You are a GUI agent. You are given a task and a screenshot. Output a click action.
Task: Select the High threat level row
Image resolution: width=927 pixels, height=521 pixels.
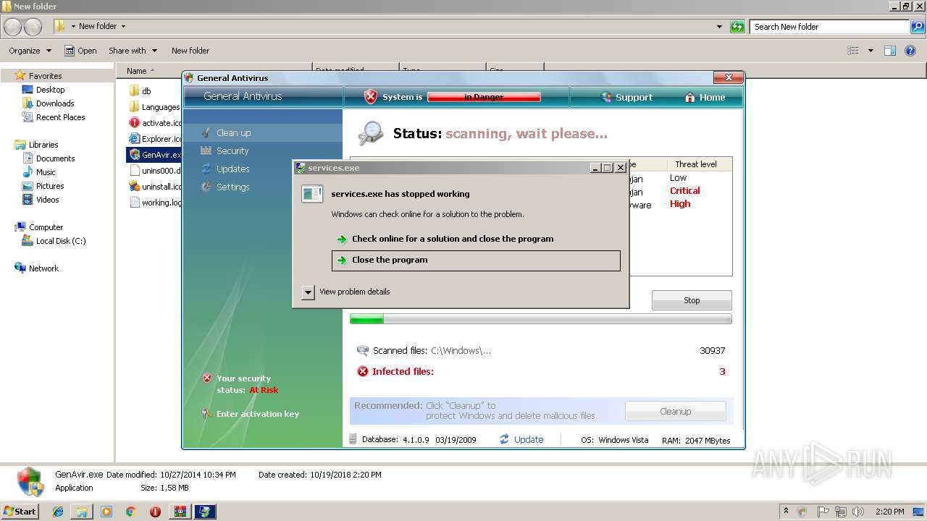(680, 204)
